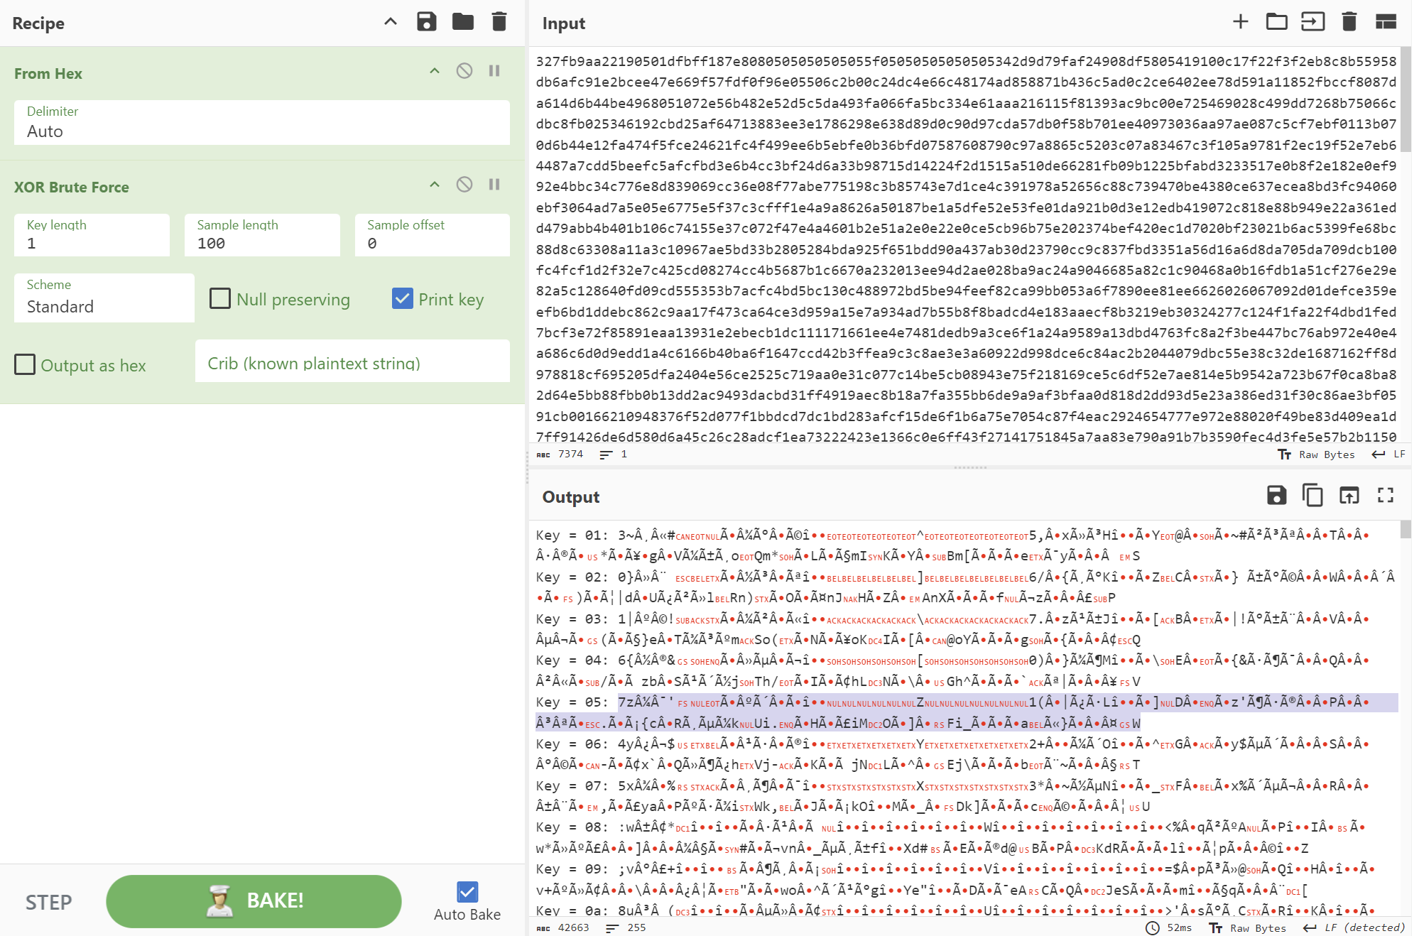The height and width of the screenshot is (936, 1419).
Task: Clear the recipe with trash icon
Action: point(499,22)
